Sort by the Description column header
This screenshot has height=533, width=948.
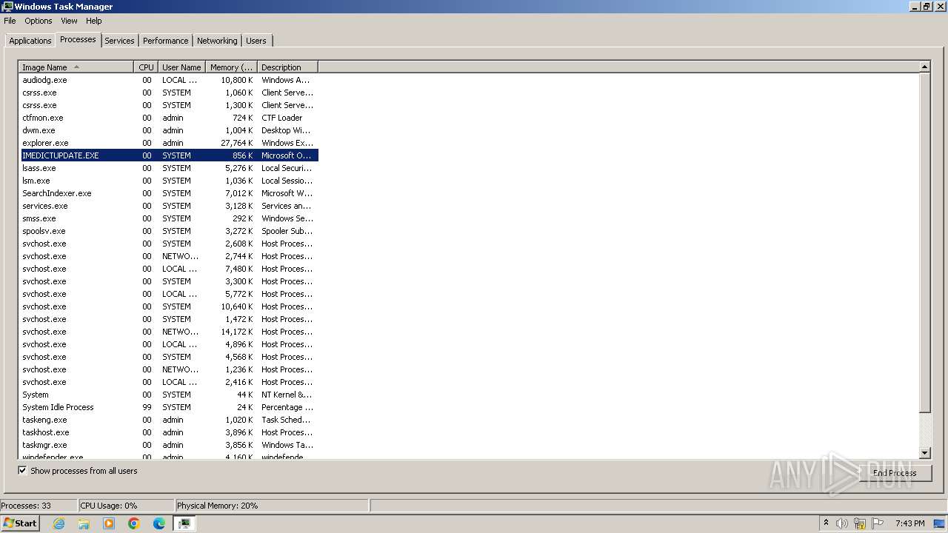(287, 67)
